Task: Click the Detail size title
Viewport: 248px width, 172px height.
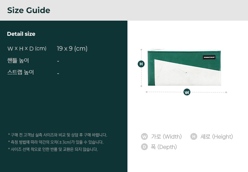Action: point(21,34)
